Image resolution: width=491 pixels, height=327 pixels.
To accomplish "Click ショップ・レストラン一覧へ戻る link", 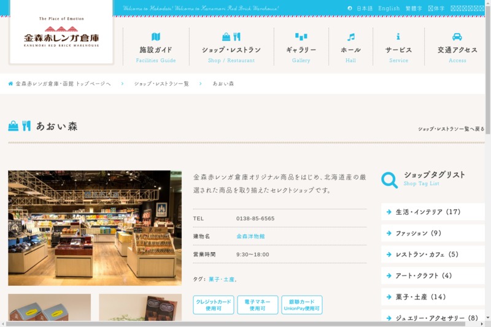I will [x=451, y=129].
